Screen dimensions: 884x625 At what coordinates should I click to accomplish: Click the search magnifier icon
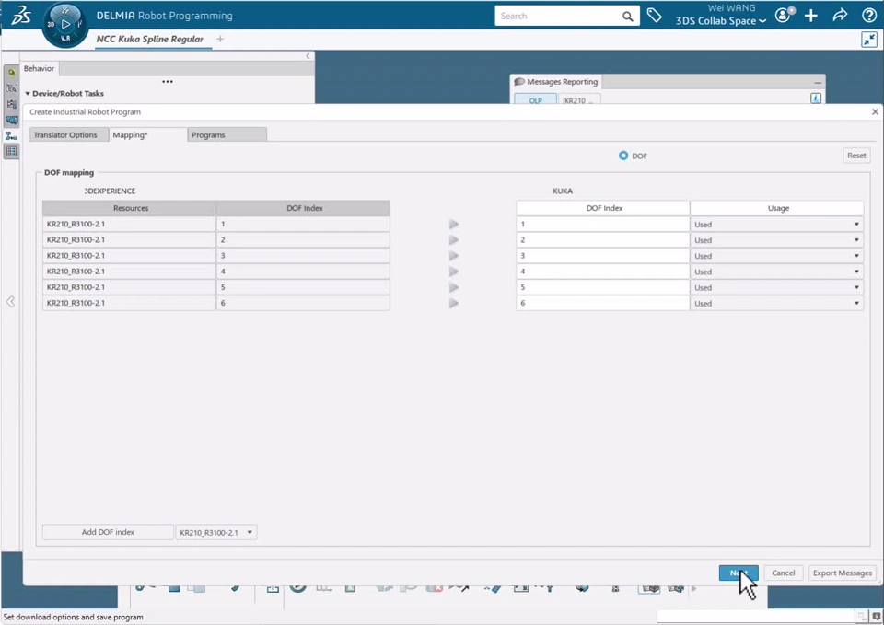[x=627, y=17]
